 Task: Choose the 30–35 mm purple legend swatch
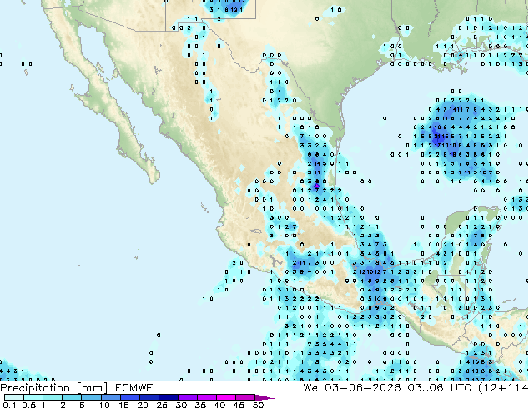point(188,397)
